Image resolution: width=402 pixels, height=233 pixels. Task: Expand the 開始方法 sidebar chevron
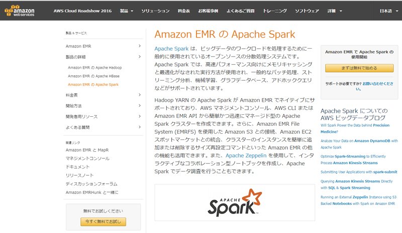(x=140, y=106)
